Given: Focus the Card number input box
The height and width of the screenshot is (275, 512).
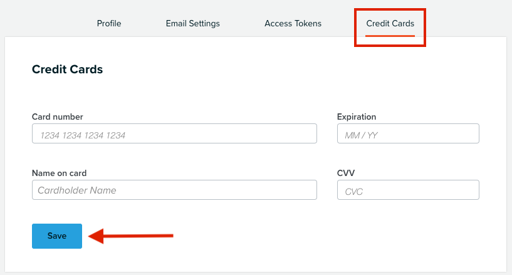Looking at the screenshot, I should coord(174,133).
